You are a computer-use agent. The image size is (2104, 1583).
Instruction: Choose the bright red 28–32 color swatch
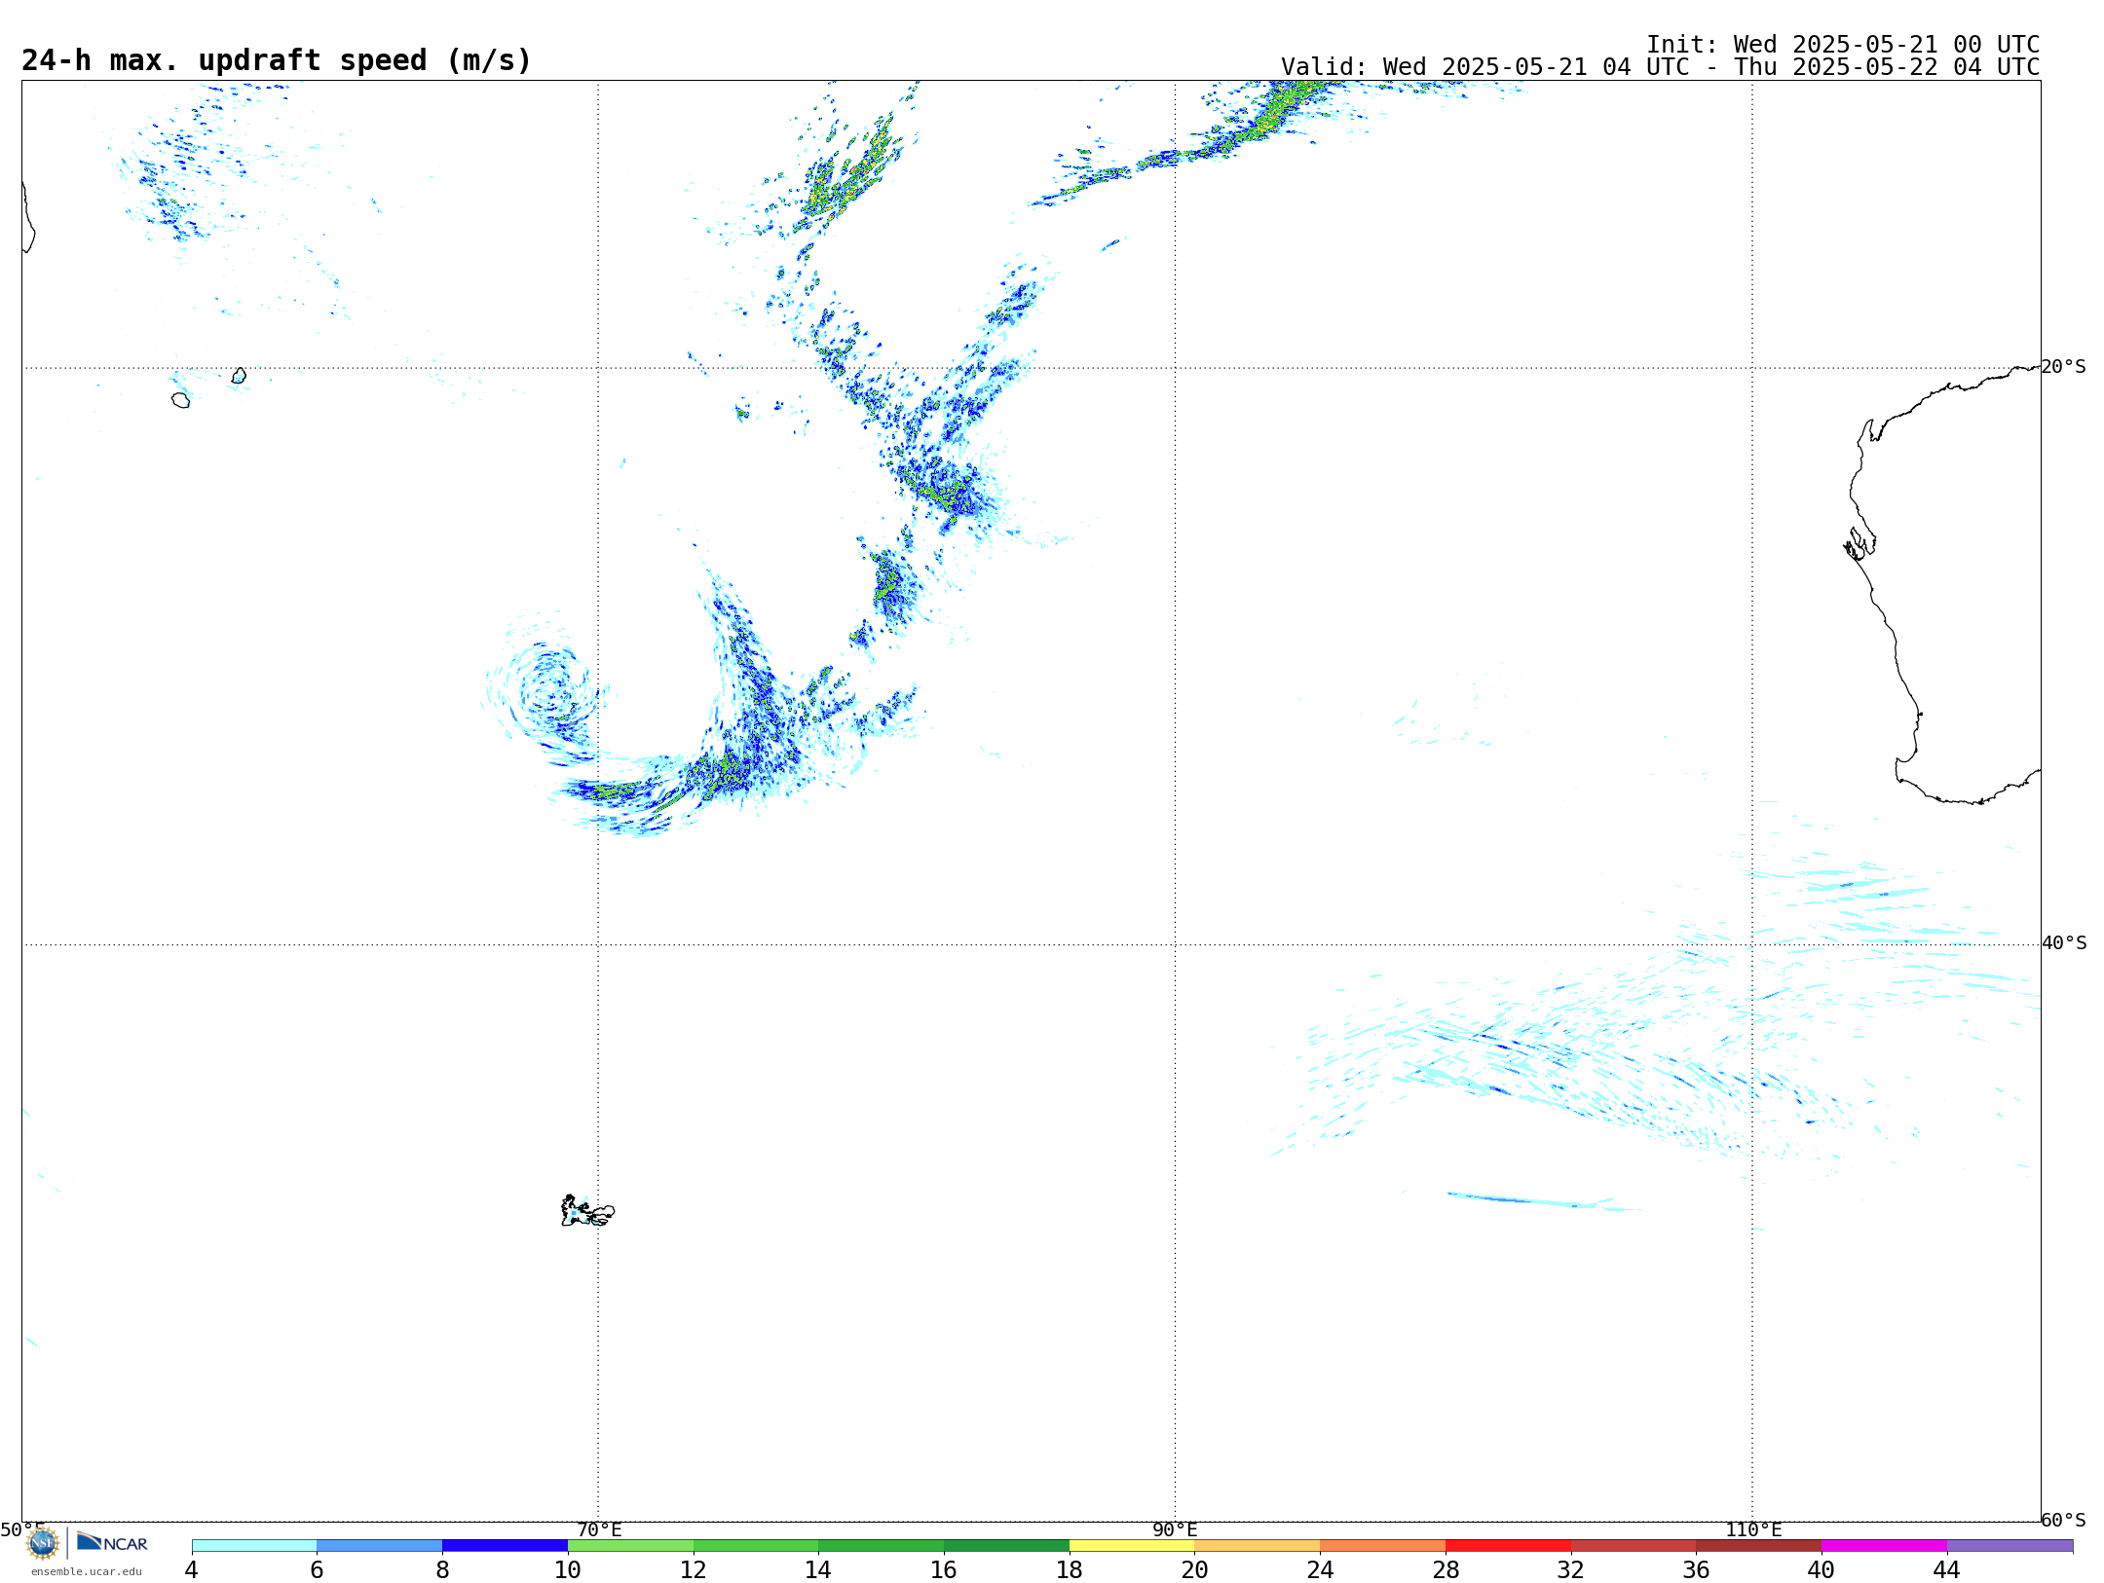coord(1508,1545)
